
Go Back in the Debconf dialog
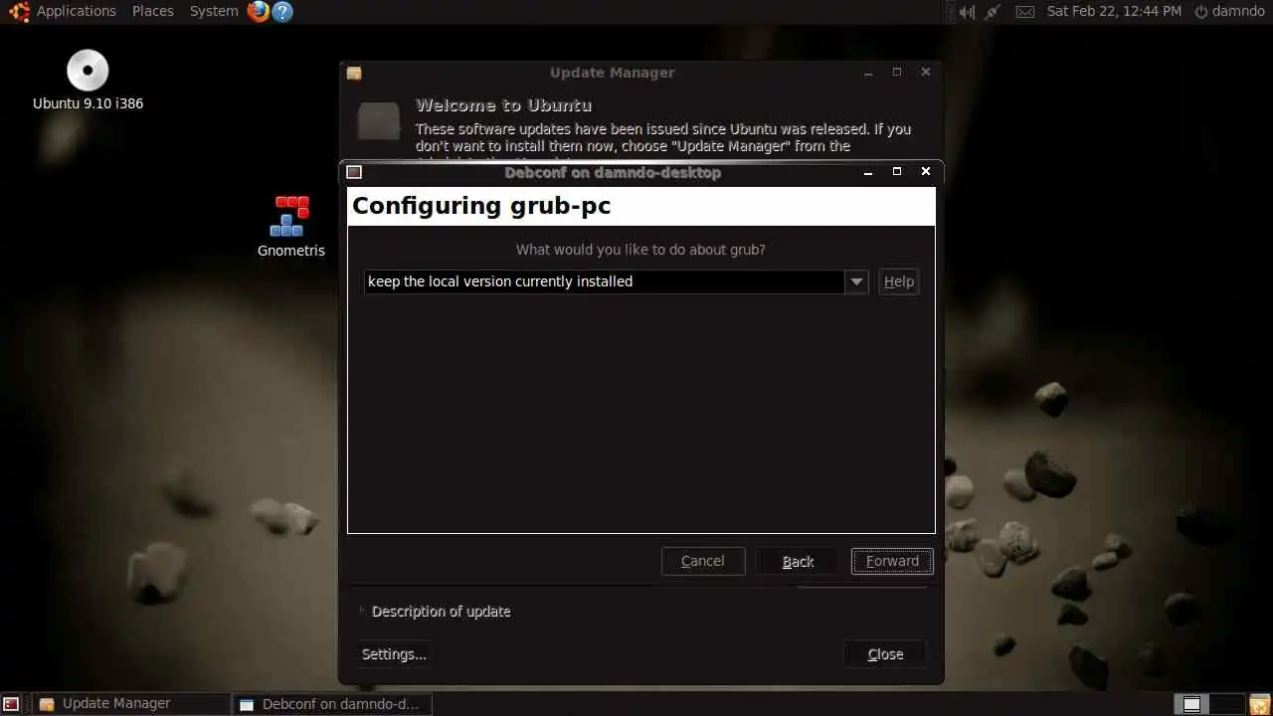click(798, 561)
